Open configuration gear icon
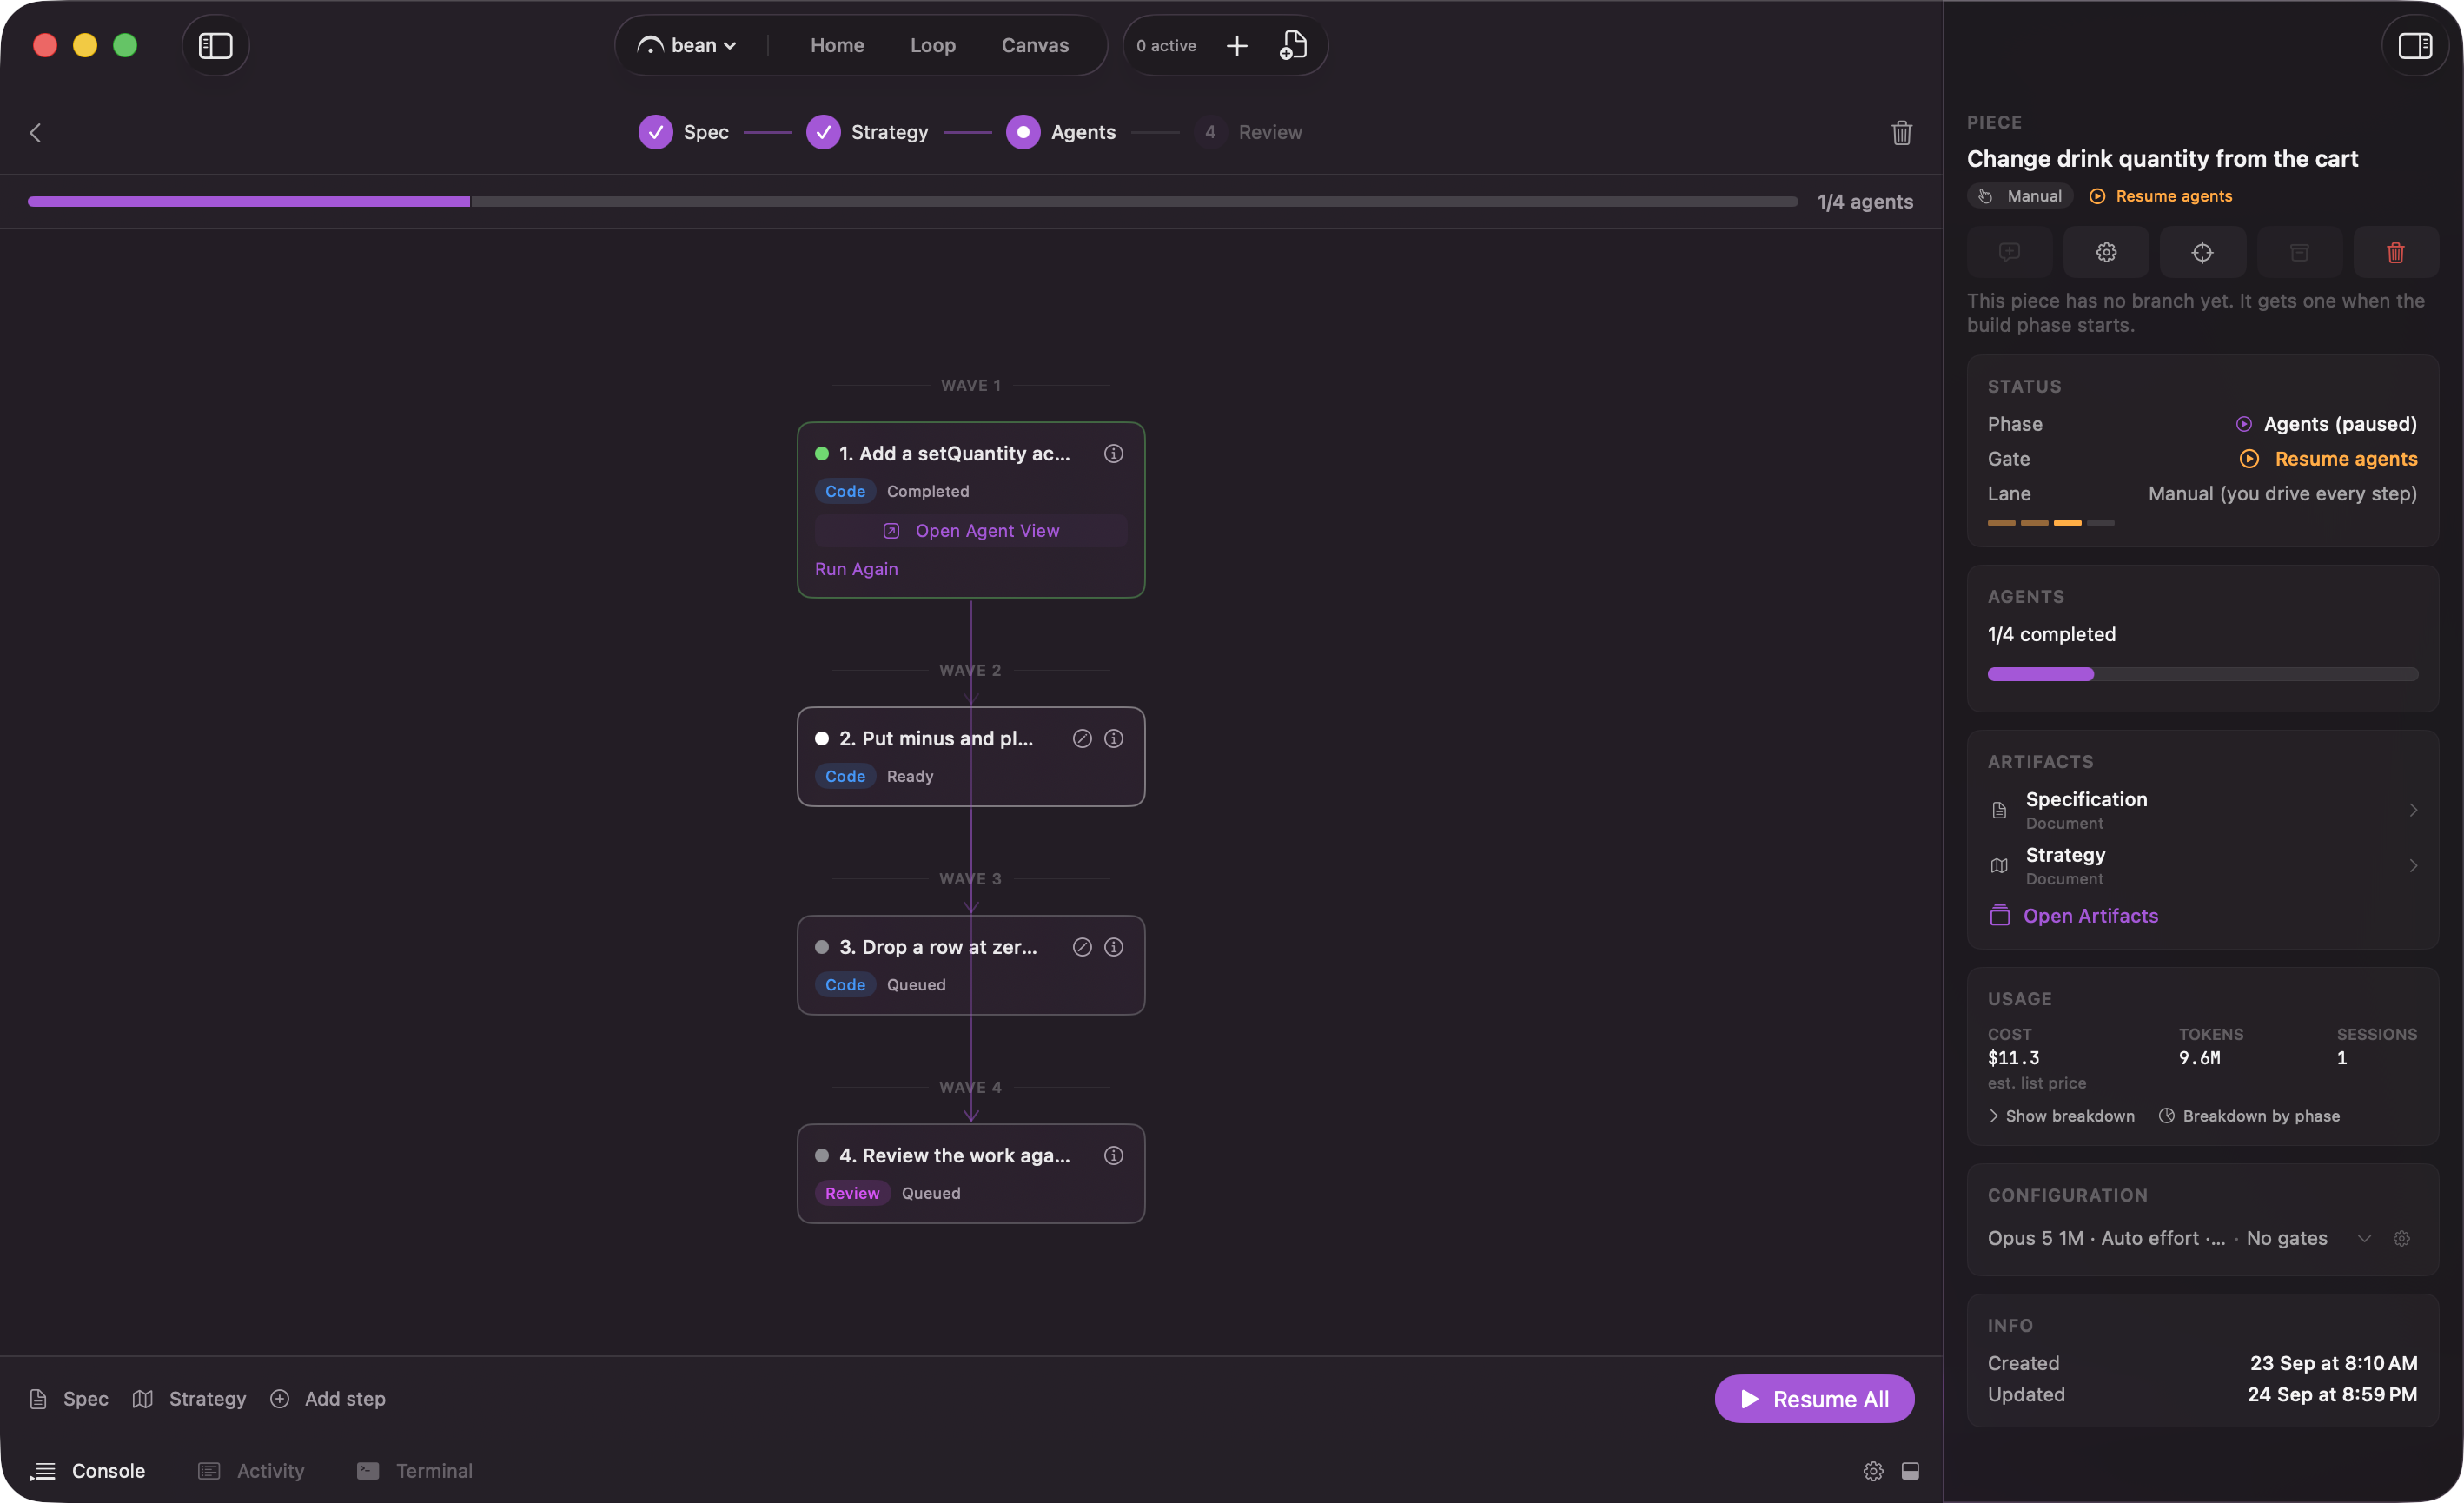Screen dimensions: 2464x1503 coord(2401,1238)
